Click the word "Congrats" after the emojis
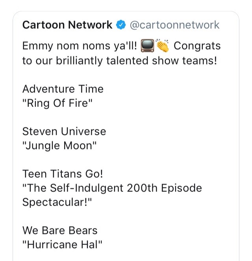Image resolution: width=252 pixels, height=261 pixels. 197,46
